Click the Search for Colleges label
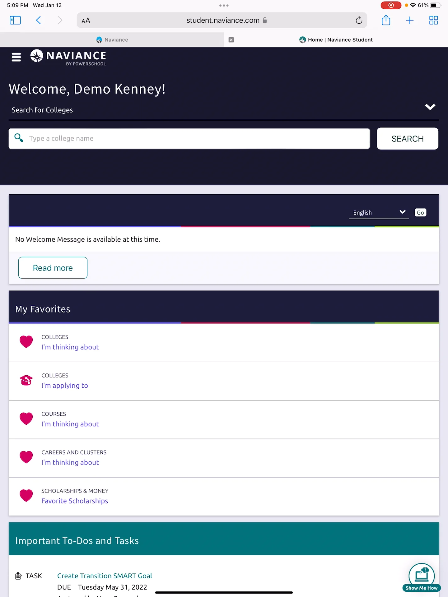448x597 pixels. [x=42, y=110]
